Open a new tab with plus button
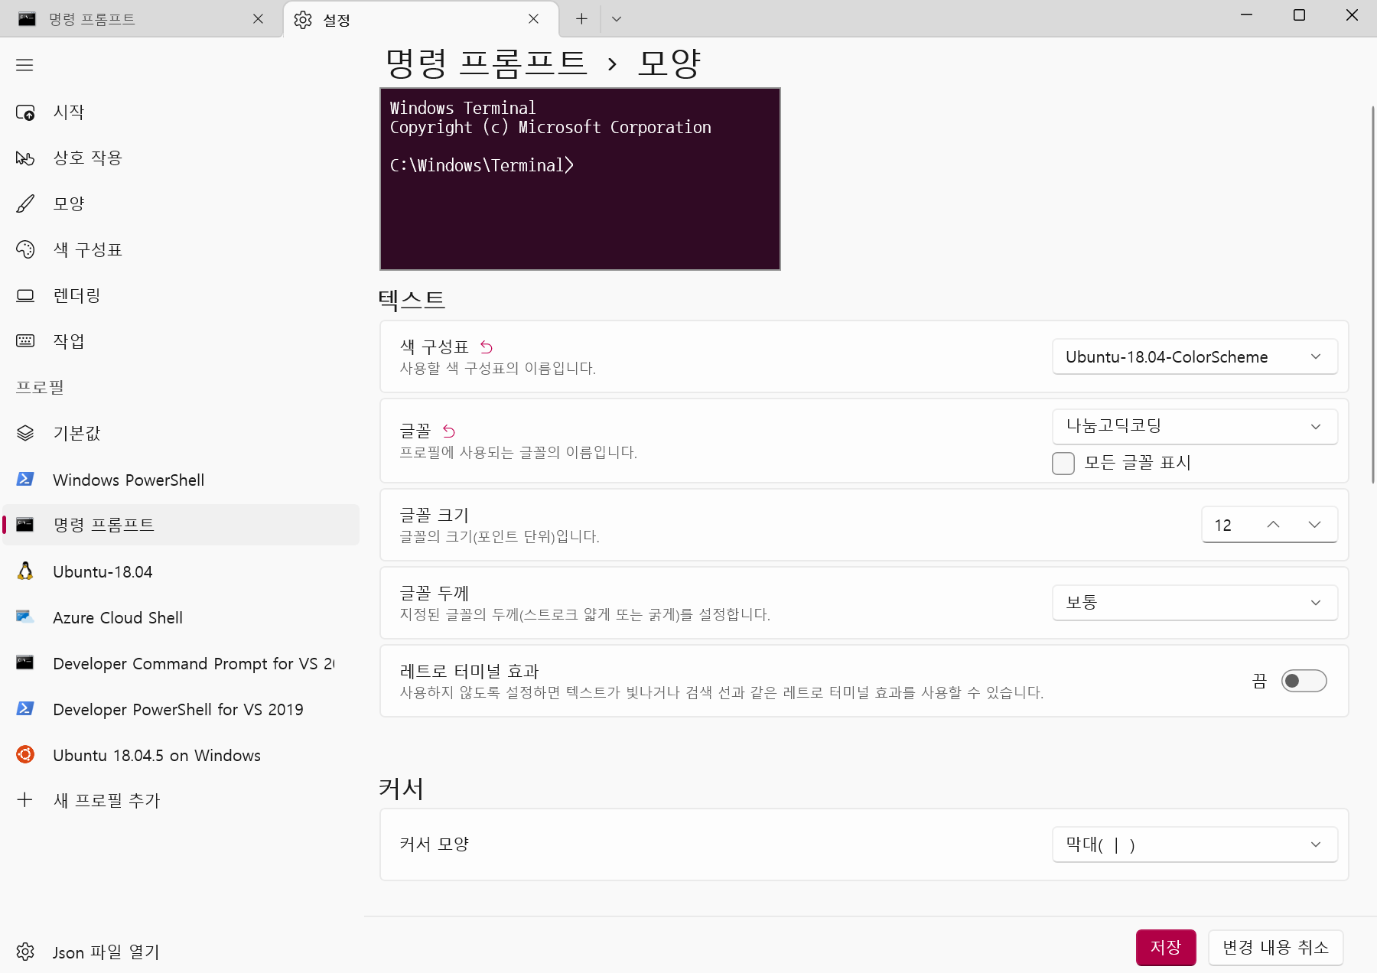Viewport: 1377px width, 973px height. click(581, 19)
